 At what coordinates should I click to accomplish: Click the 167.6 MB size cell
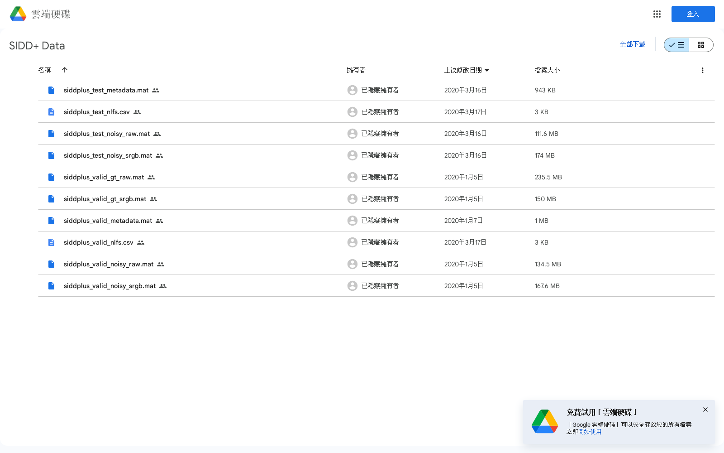click(547, 286)
